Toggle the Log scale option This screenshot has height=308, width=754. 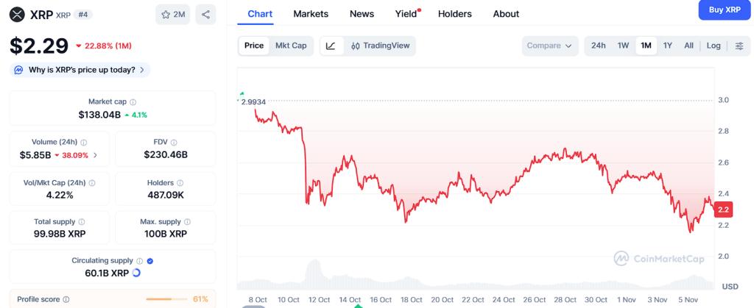point(714,46)
